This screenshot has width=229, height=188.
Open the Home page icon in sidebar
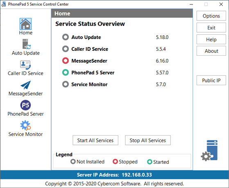coord(25,24)
